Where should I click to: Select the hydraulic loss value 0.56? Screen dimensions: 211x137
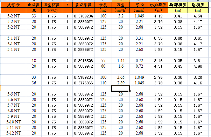click(159, 38)
